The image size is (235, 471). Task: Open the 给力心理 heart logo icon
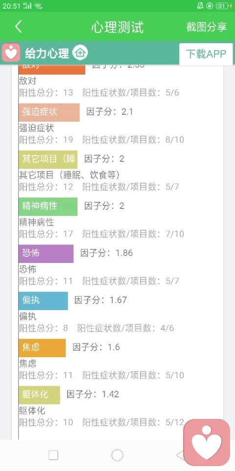tap(11, 52)
